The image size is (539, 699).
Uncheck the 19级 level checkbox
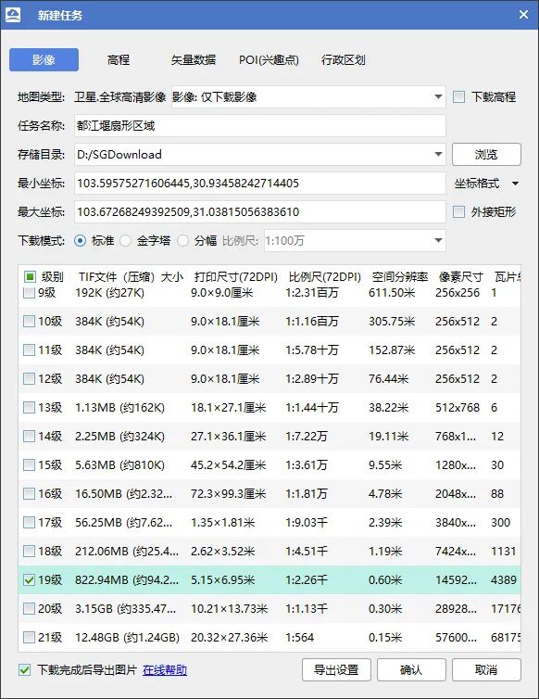coord(29,580)
